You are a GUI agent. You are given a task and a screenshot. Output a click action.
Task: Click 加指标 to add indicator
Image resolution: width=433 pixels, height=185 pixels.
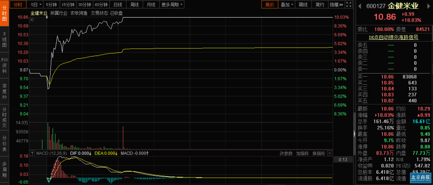302,153
